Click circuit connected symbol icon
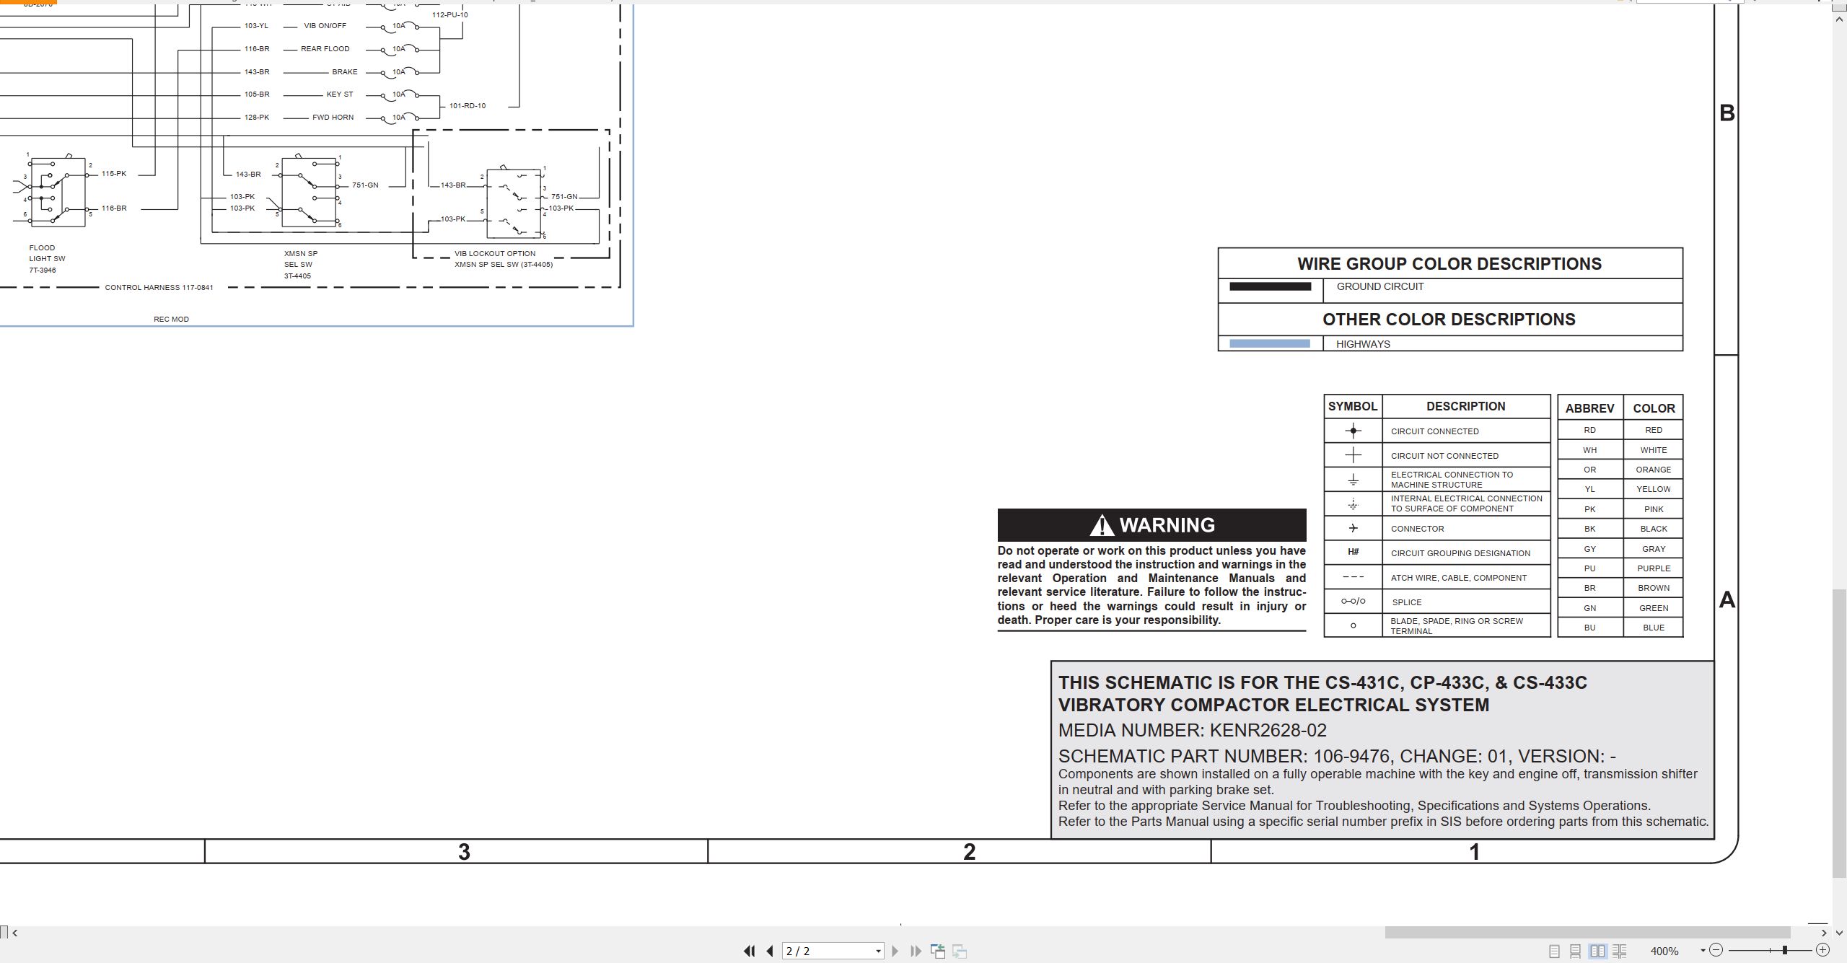The width and height of the screenshot is (1847, 963). coord(1353,431)
